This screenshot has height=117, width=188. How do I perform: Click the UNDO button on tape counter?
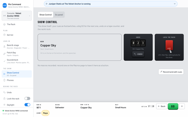138,54
